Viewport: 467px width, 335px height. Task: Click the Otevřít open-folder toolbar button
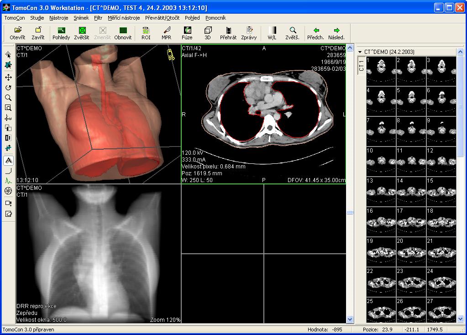click(x=17, y=33)
